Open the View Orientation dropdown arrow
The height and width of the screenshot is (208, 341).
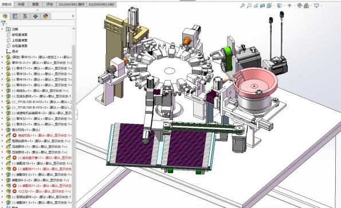click(273, 6)
